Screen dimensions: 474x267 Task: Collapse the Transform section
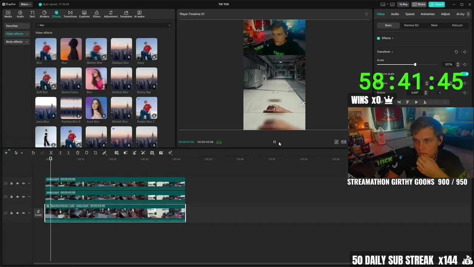pos(392,52)
